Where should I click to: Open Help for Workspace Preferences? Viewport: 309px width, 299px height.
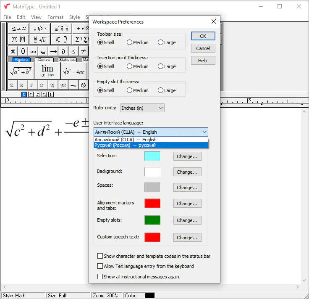click(203, 61)
